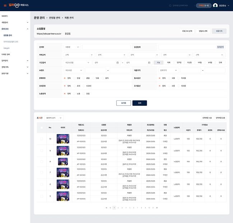Screen dimensions: 233x223
Task: Open the 검색어 type dropdown
Action: [x=72, y=47]
